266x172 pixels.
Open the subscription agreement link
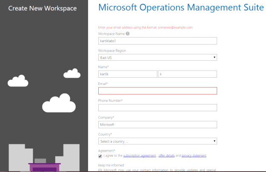(140, 155)
